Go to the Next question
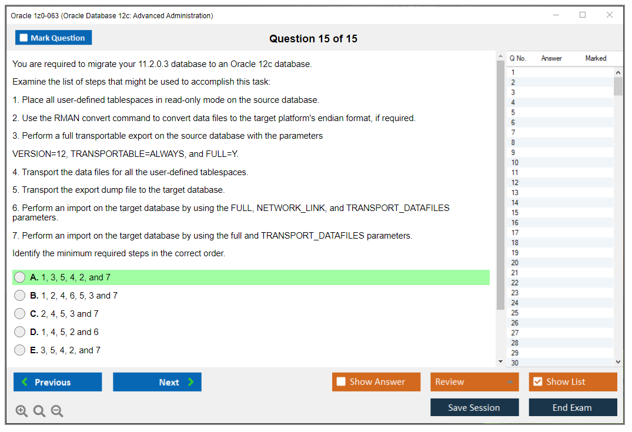This screenshot has width=632, height=432. coord(157,382)
